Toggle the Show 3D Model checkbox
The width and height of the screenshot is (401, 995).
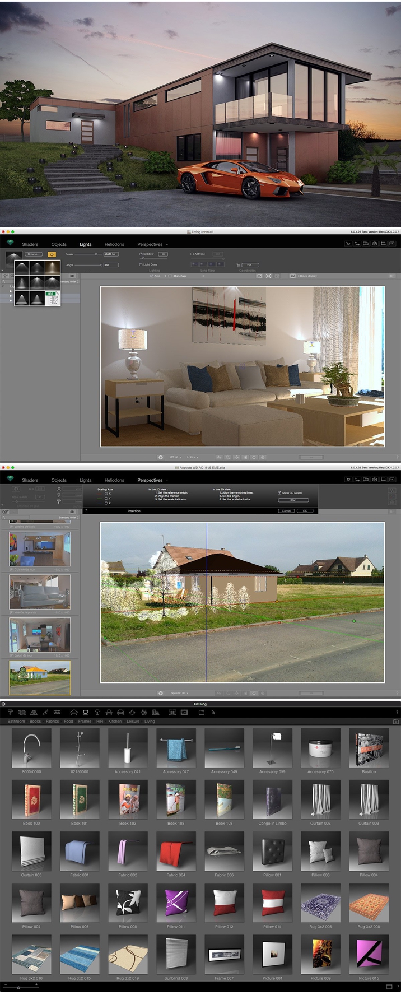pos(279,492)
